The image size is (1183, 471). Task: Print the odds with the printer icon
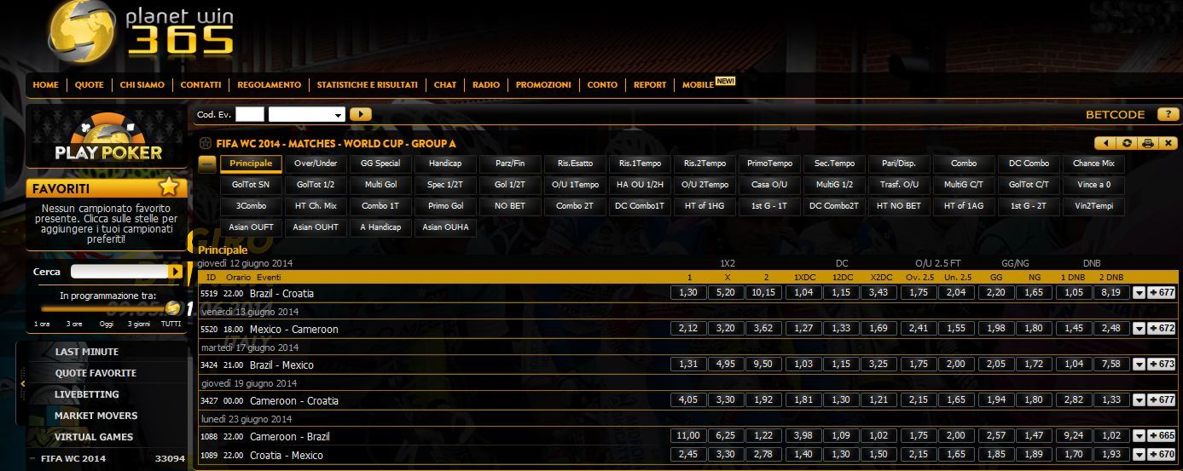[x=1148, y=143]
